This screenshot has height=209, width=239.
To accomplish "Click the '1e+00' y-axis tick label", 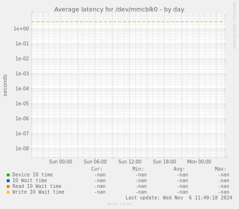I will pos(21,29).
